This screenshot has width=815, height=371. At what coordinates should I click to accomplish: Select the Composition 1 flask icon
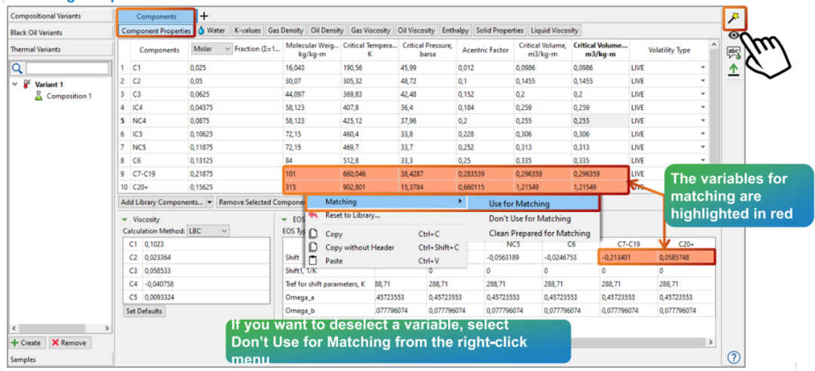38,96
